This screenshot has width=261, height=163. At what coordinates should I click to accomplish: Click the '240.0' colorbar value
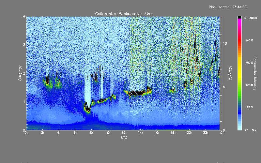(249, 40)
